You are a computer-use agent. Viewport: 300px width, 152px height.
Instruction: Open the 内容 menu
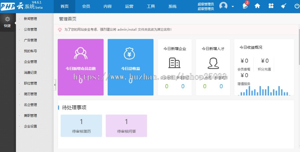pyautogui.click(x=108, y=7)
